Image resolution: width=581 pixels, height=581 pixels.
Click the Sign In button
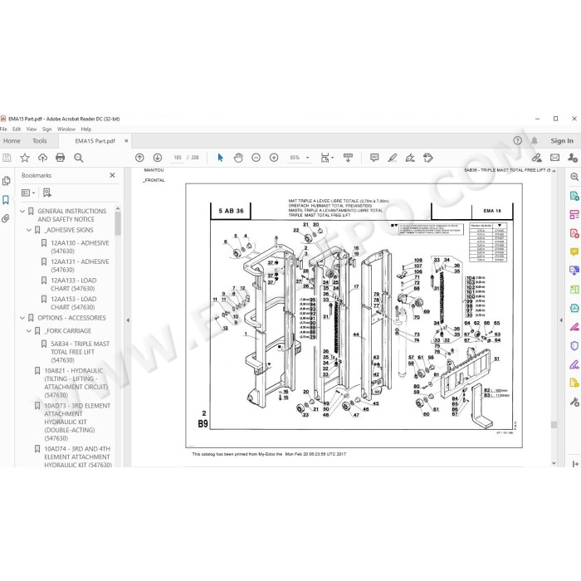(562, 141)
